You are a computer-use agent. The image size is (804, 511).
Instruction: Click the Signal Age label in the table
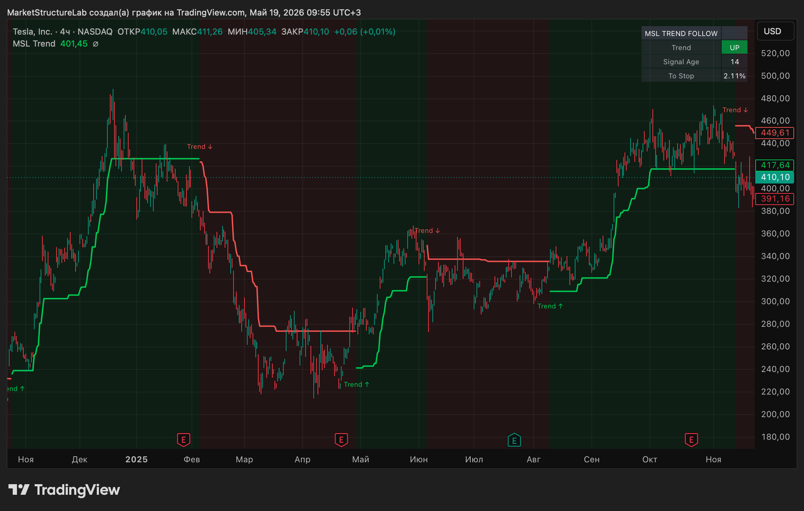point(681,61)
